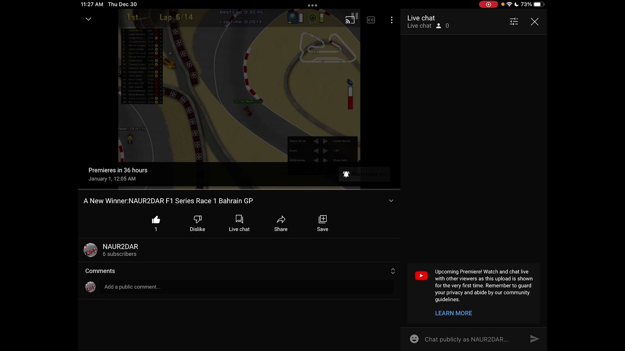Open the NAUR2DAR channel avatar

[x=90, y=250]
